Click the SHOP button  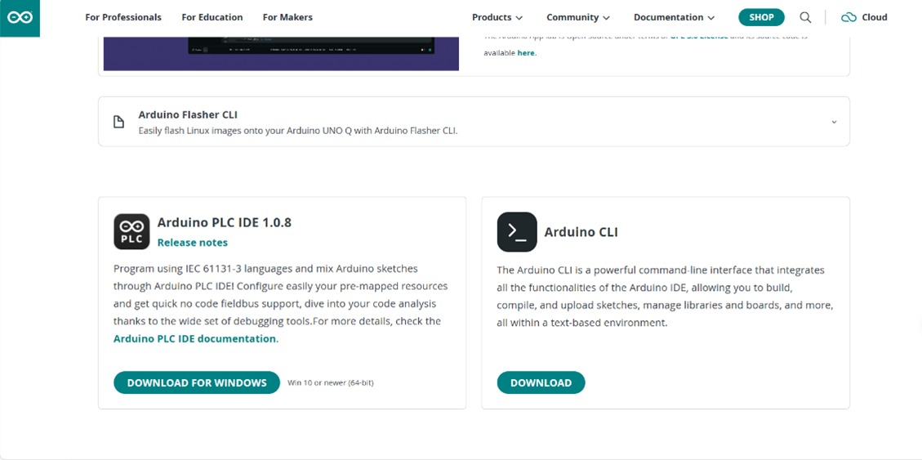(761, 18)
